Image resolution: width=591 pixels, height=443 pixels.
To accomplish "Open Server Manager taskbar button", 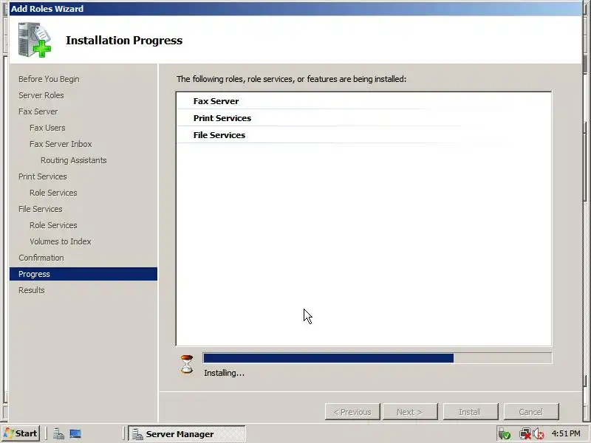I will tap(187, 433).
